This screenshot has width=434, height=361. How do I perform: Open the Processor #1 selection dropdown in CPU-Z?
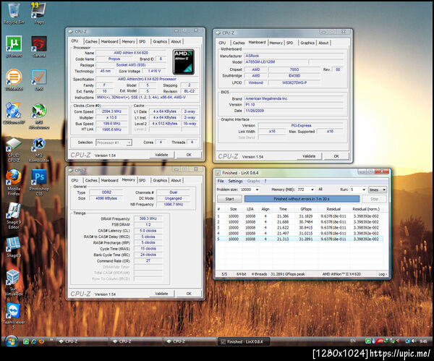(x=114, y=143)
